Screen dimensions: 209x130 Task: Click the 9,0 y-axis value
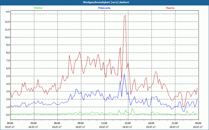point(8,45)
